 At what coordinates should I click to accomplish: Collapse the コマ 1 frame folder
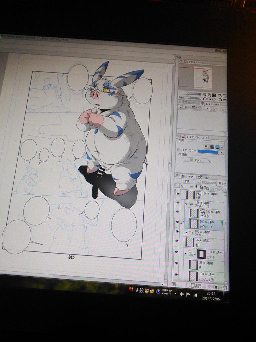tap(185, 253)
